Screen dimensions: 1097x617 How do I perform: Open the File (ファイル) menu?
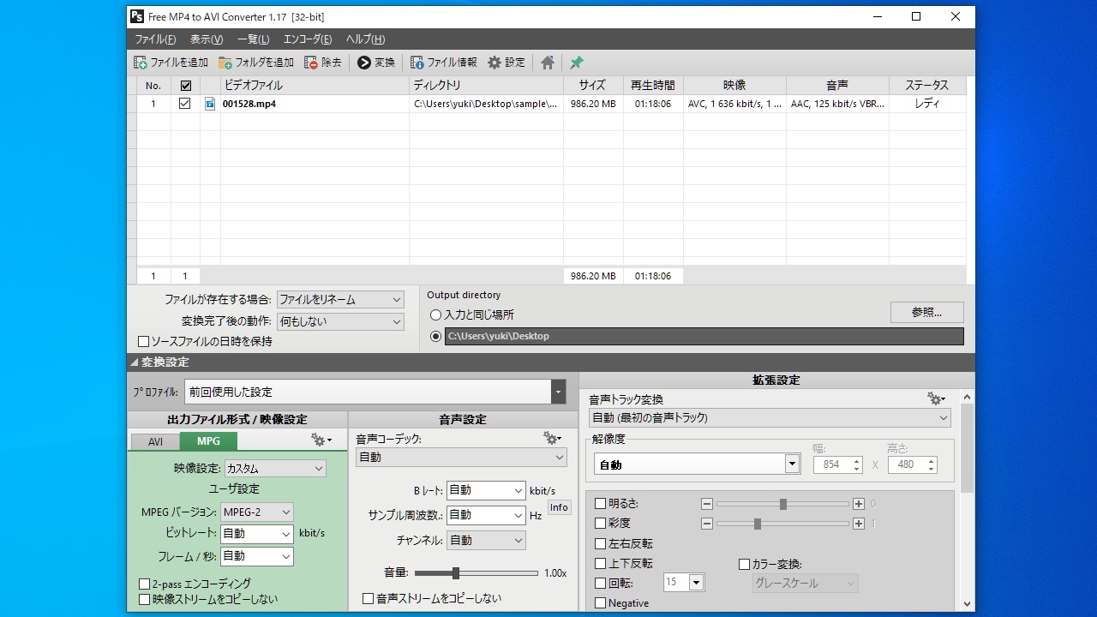click(x=155, y=39)
